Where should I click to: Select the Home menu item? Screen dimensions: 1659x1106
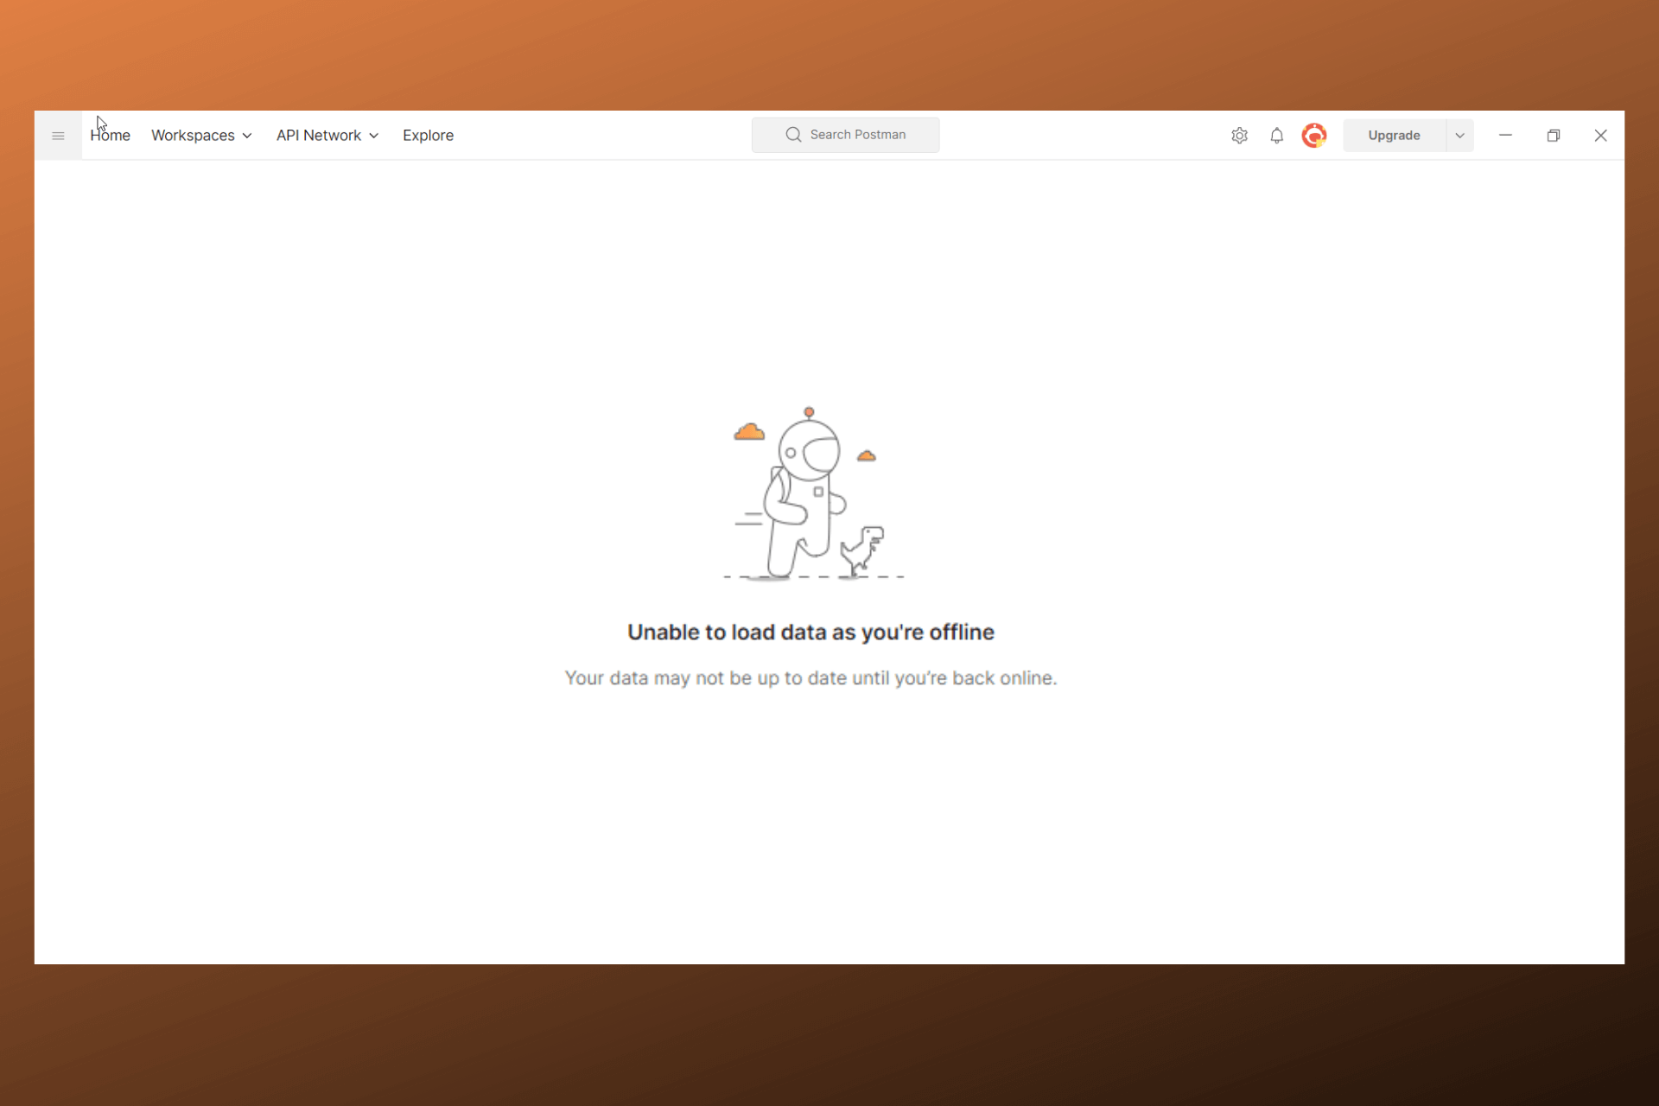[110, 135]
